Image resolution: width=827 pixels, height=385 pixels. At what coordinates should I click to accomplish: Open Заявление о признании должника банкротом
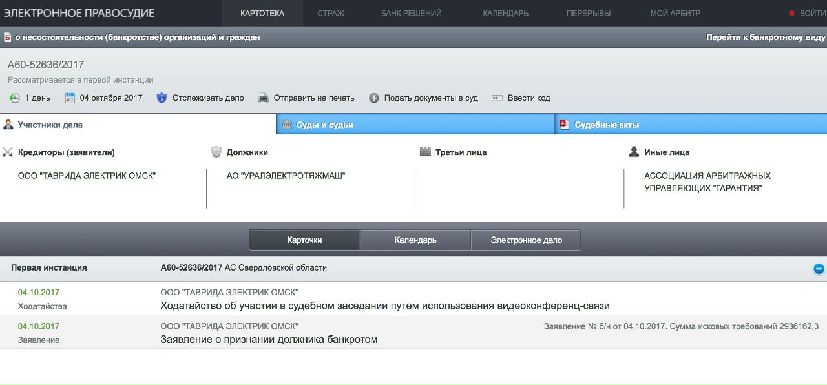(269, 340)
